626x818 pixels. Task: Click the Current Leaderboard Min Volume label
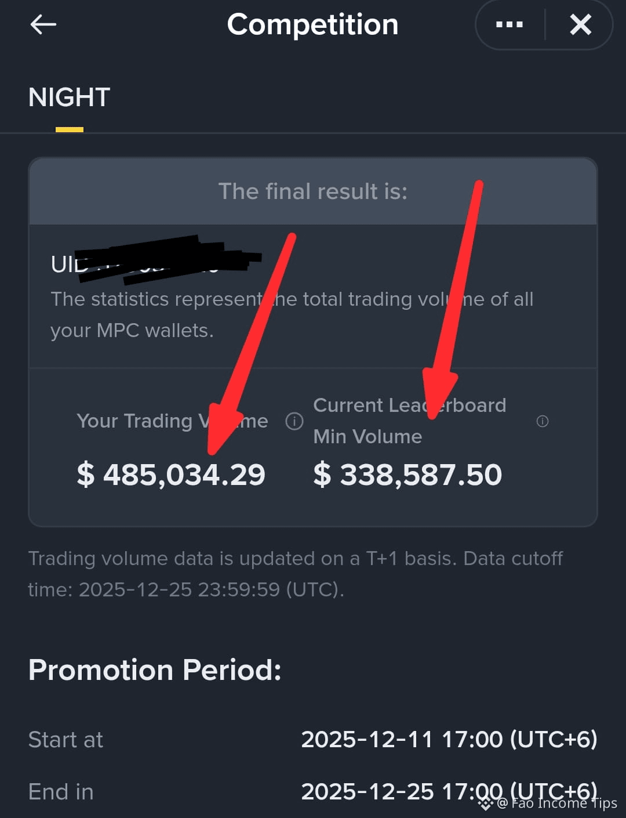point(410,421)
